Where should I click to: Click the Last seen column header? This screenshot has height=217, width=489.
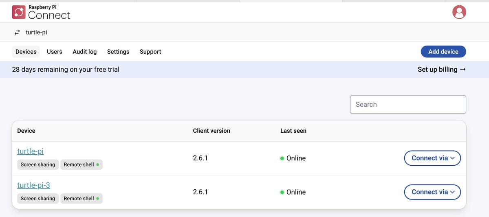pyautogui.click(x=293, y=131)
